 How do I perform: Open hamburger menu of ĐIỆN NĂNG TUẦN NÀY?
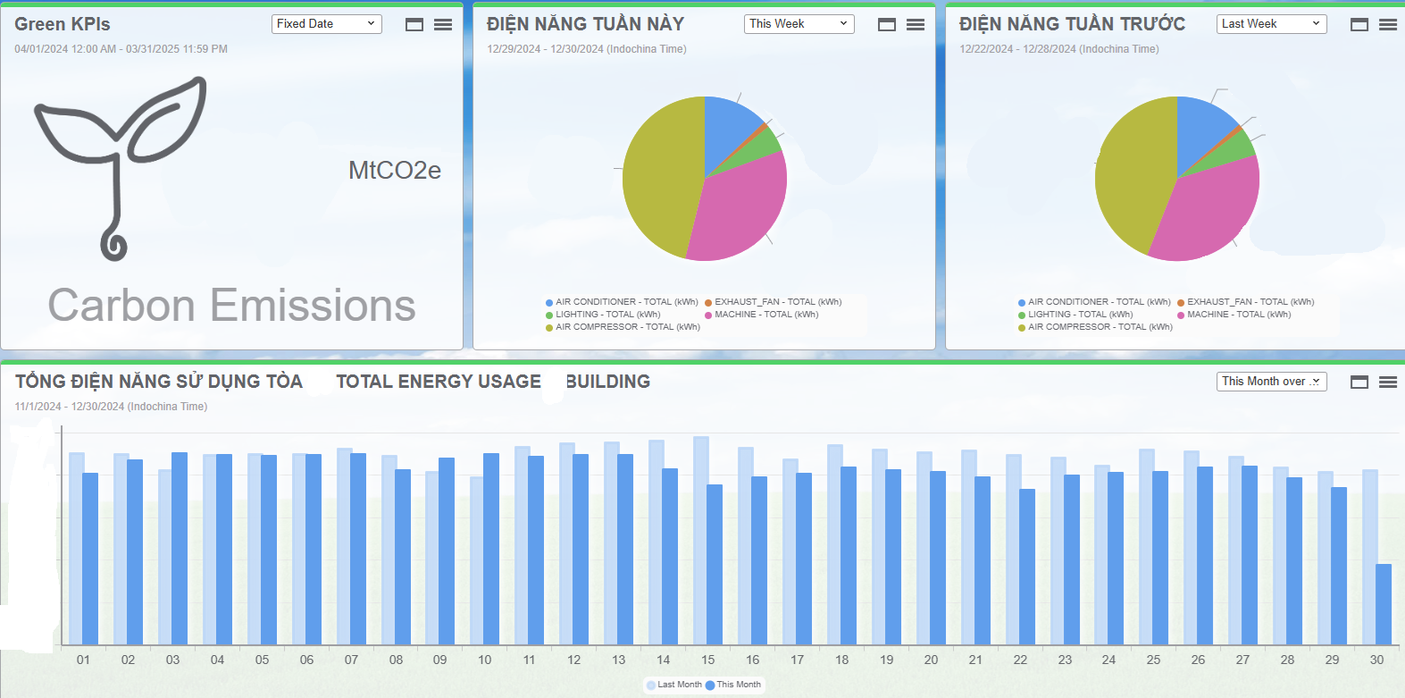tap(916, 25)
